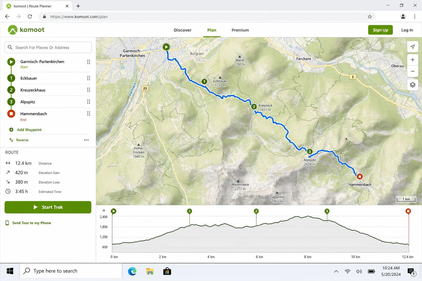Click the 3:45 h estimated time value
Viewport: 422px width, 281px height.
click(x=21, y=192)
